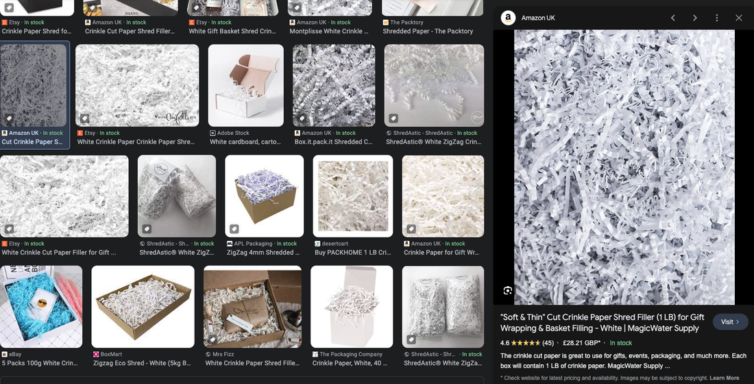
Task: Click the Amazon UK source name in panel
Action: pos(538,18)
